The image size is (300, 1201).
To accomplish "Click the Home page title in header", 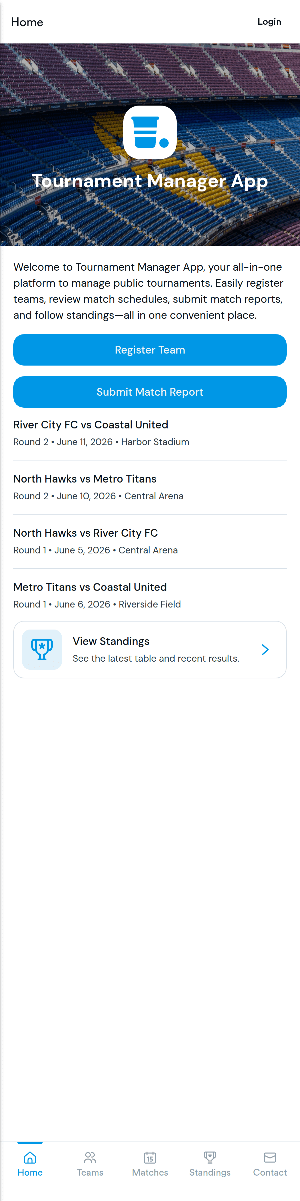I will 27,22.
